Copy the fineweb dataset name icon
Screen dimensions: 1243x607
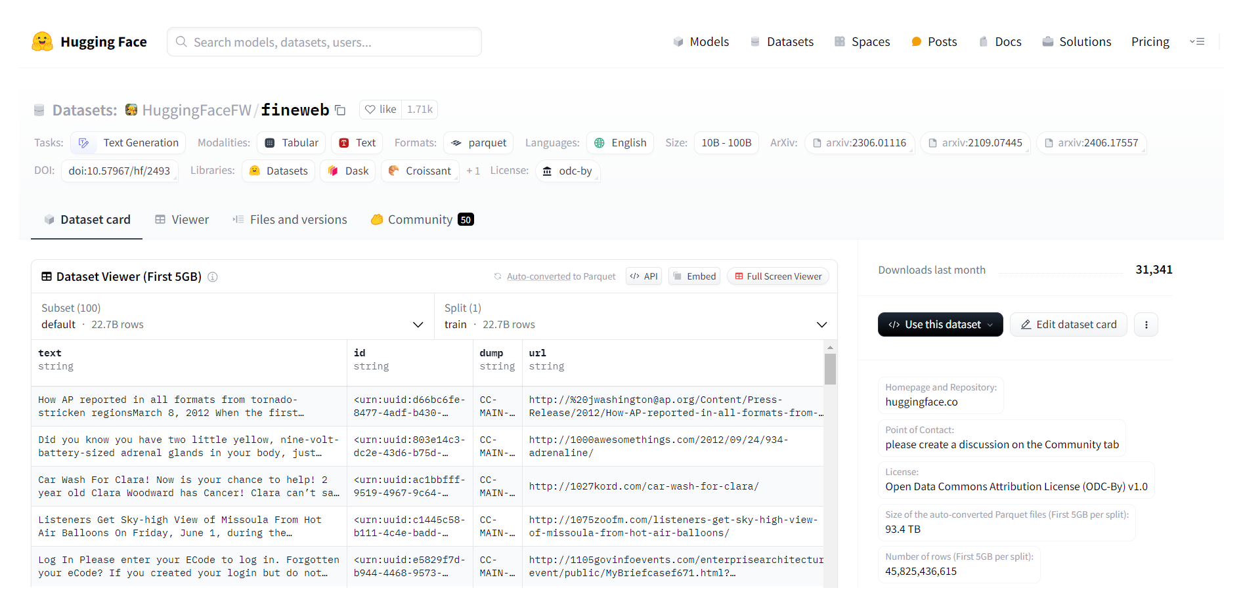point(340,110)
